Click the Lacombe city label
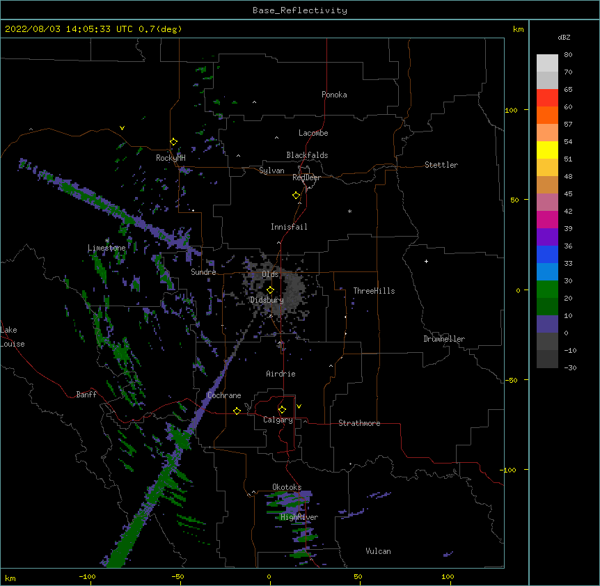The height and width of the screenshot is (586, 600). (x=313, y=133)
